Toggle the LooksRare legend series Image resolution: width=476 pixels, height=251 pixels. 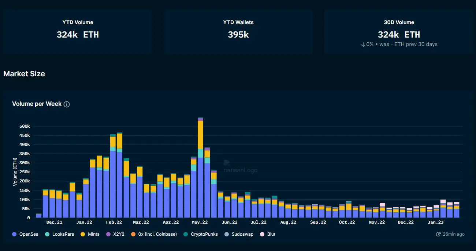click(60, 234)
